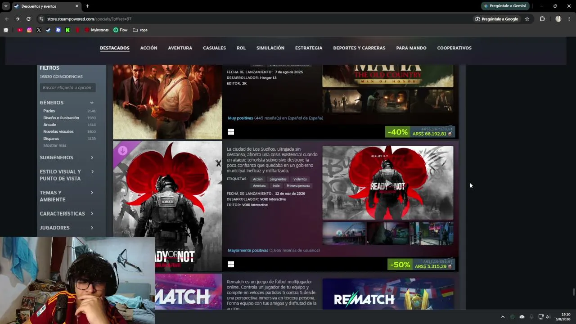The image size is (576, 324).
Task: Open the Cooperativos tab
Action: [x=454, y=48]
